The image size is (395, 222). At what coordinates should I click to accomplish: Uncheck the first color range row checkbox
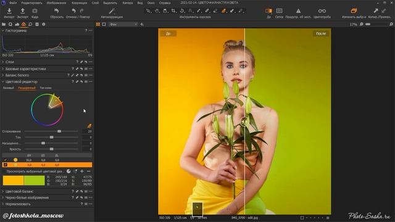point(6,160)
